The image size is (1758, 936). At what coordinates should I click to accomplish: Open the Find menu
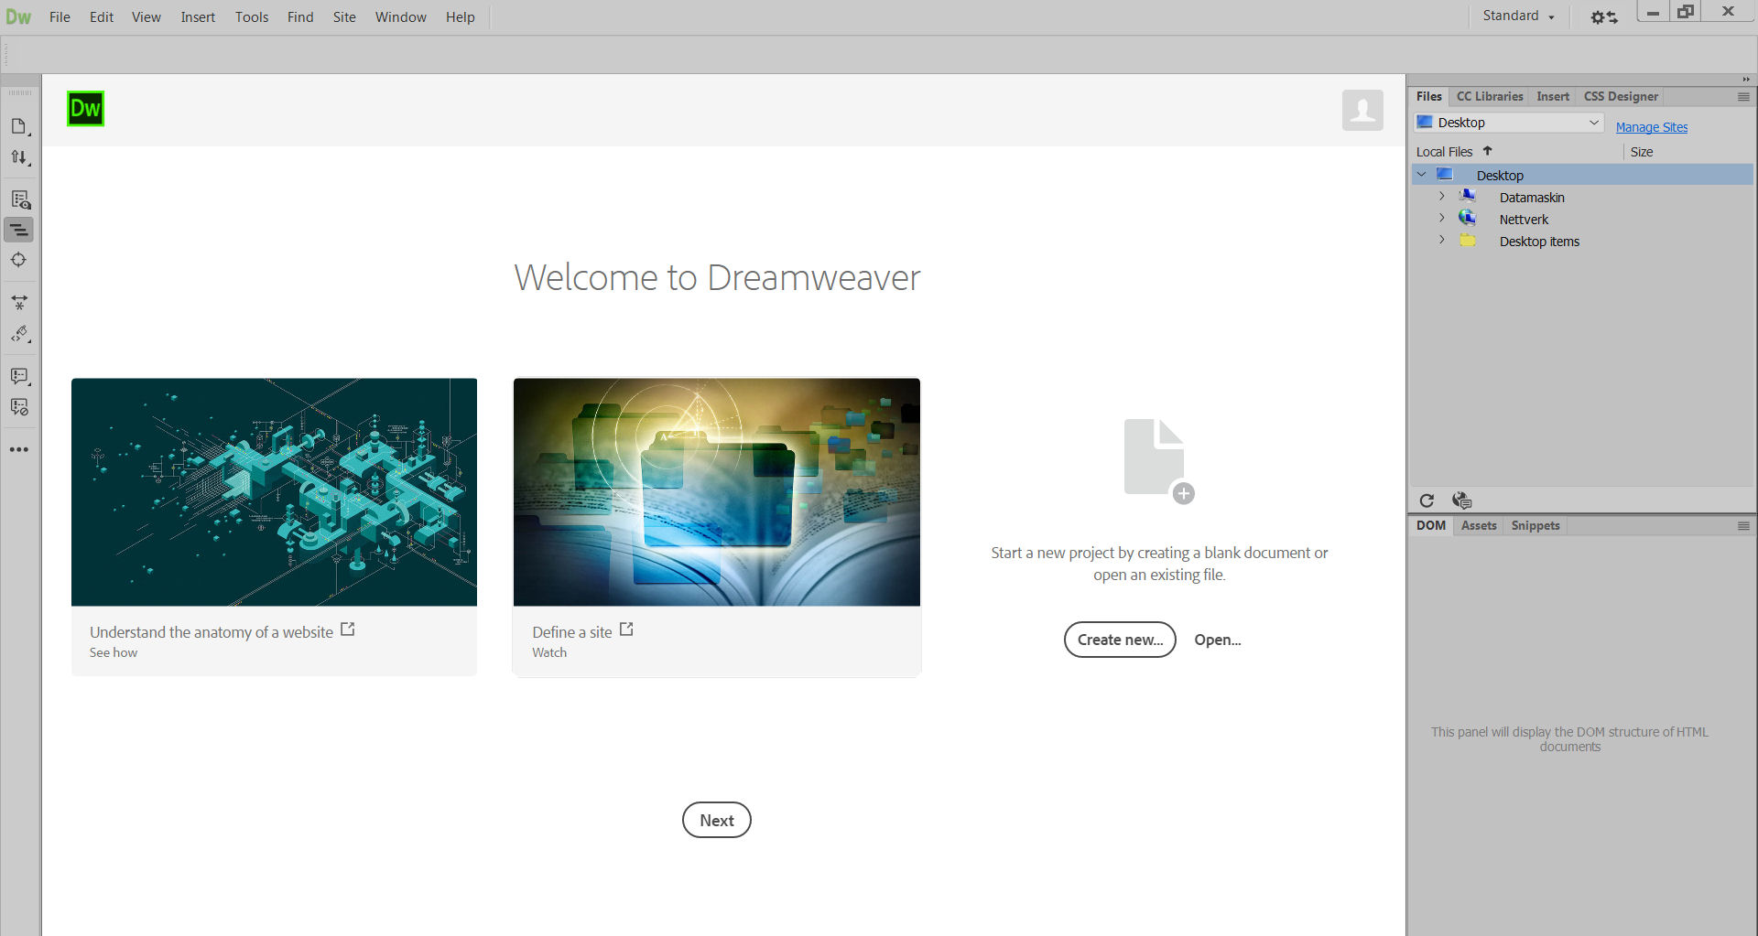click(x=300, y=16)
